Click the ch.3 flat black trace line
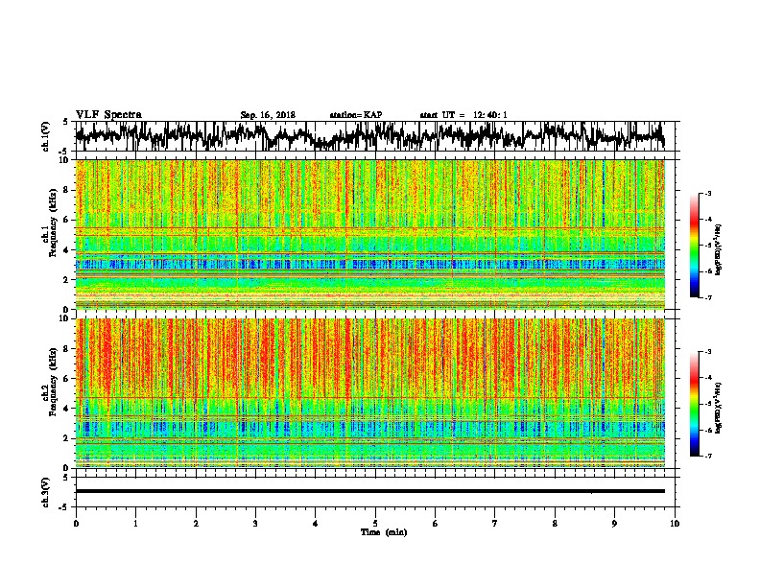Screen dimensions: 760x587 coord(369,491)
